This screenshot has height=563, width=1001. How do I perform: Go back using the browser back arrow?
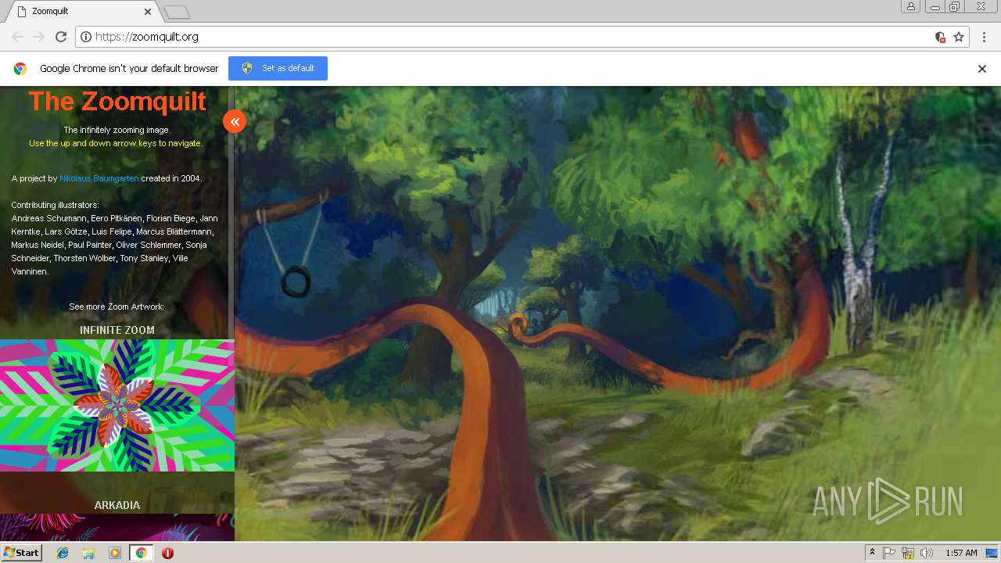coord(17,37)
